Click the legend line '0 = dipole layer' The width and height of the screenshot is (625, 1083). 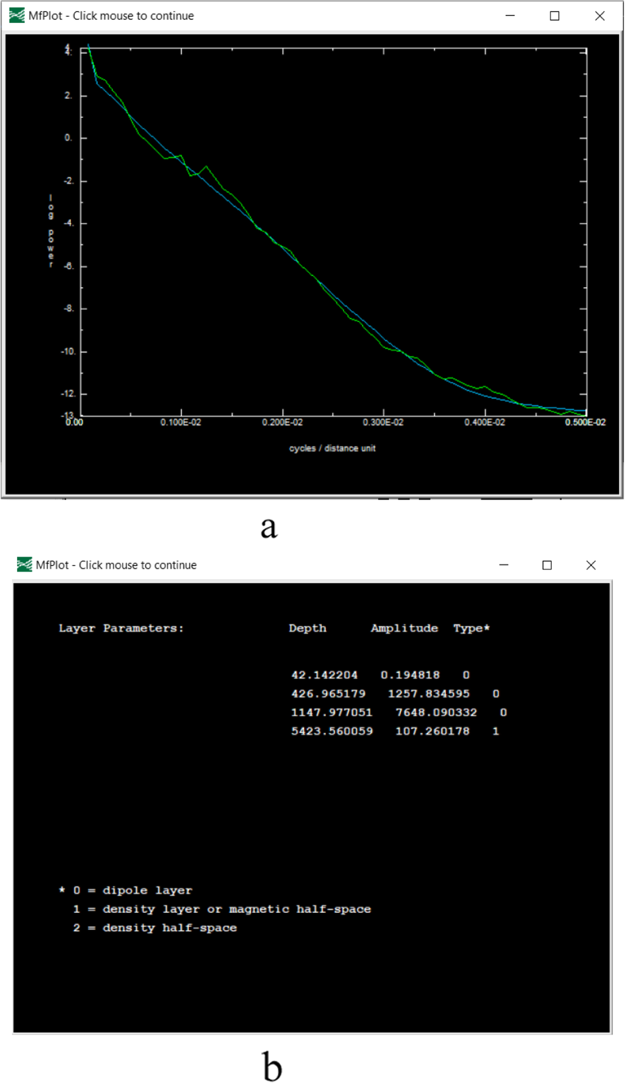coord(132,890)
